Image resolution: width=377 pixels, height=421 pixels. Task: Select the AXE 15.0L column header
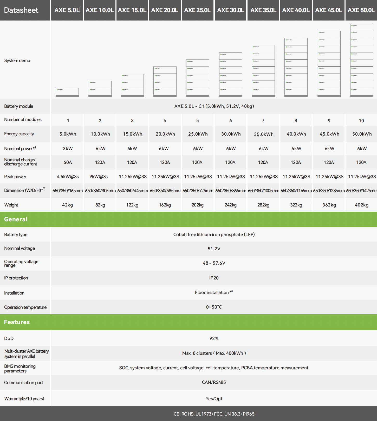(x=132, y=10)
